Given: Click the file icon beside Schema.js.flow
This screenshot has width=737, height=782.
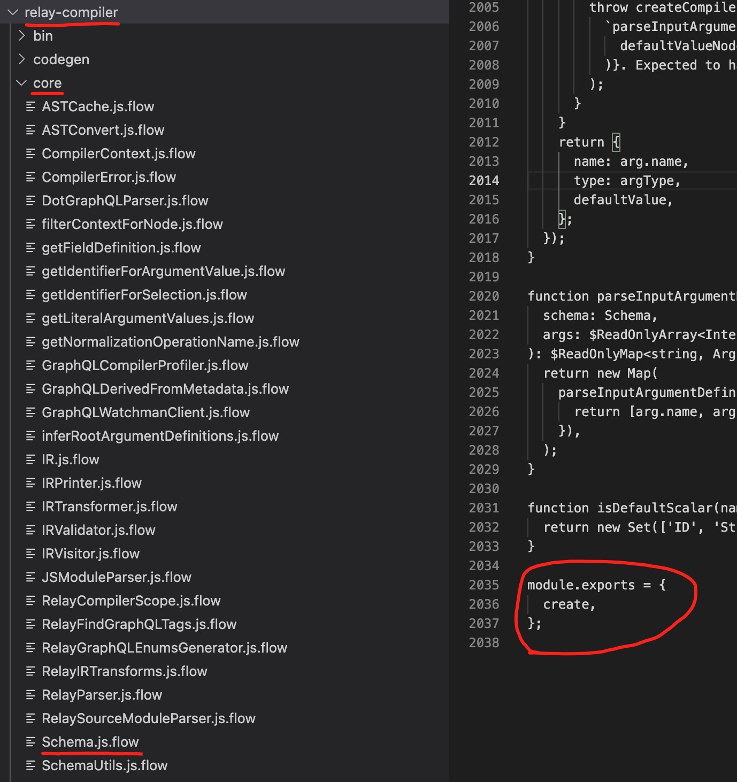Looking at the screenshot, I should [x=30, y=742].
